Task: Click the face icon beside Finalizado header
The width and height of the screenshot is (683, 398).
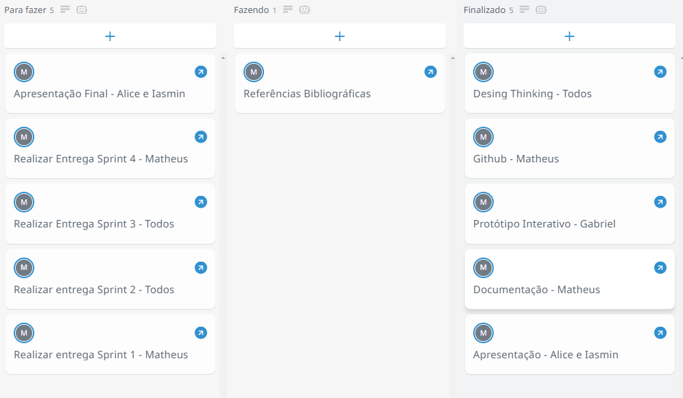Action: tap(541, 10)
